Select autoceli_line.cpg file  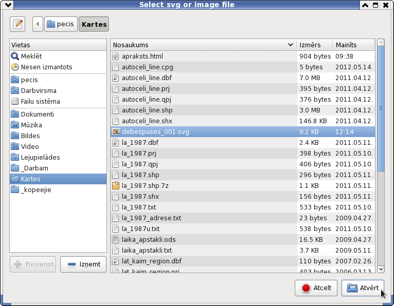click(243, 67)
